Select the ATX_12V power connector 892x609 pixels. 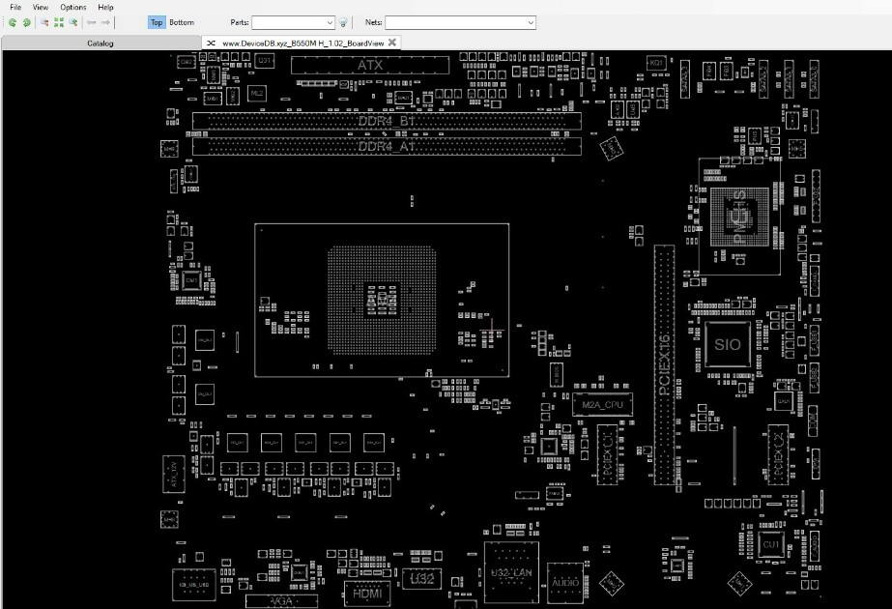pos(174,474)
